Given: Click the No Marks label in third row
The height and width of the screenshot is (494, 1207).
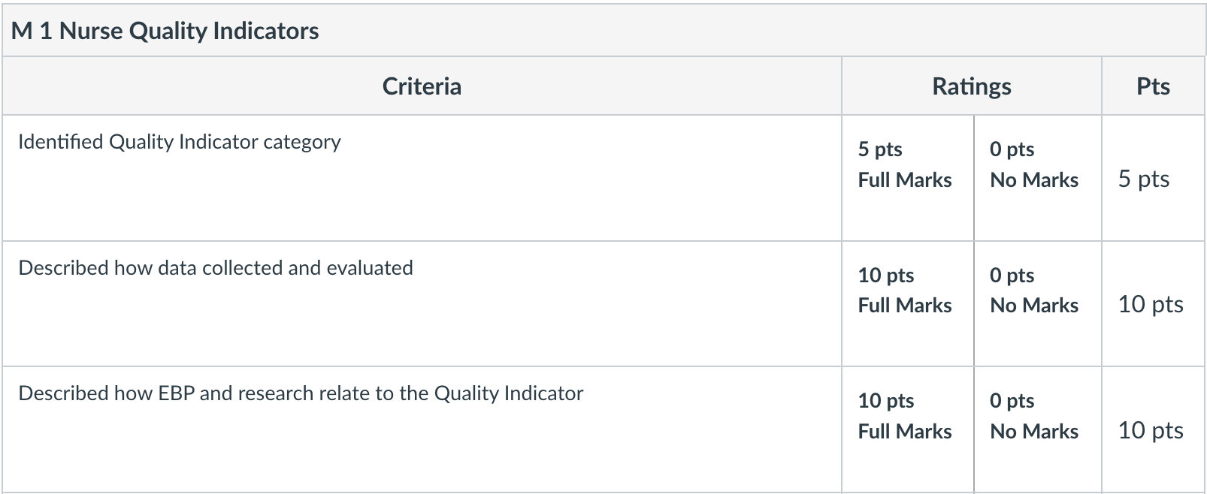Looking at the screenshot, I should click(1034, 432).
